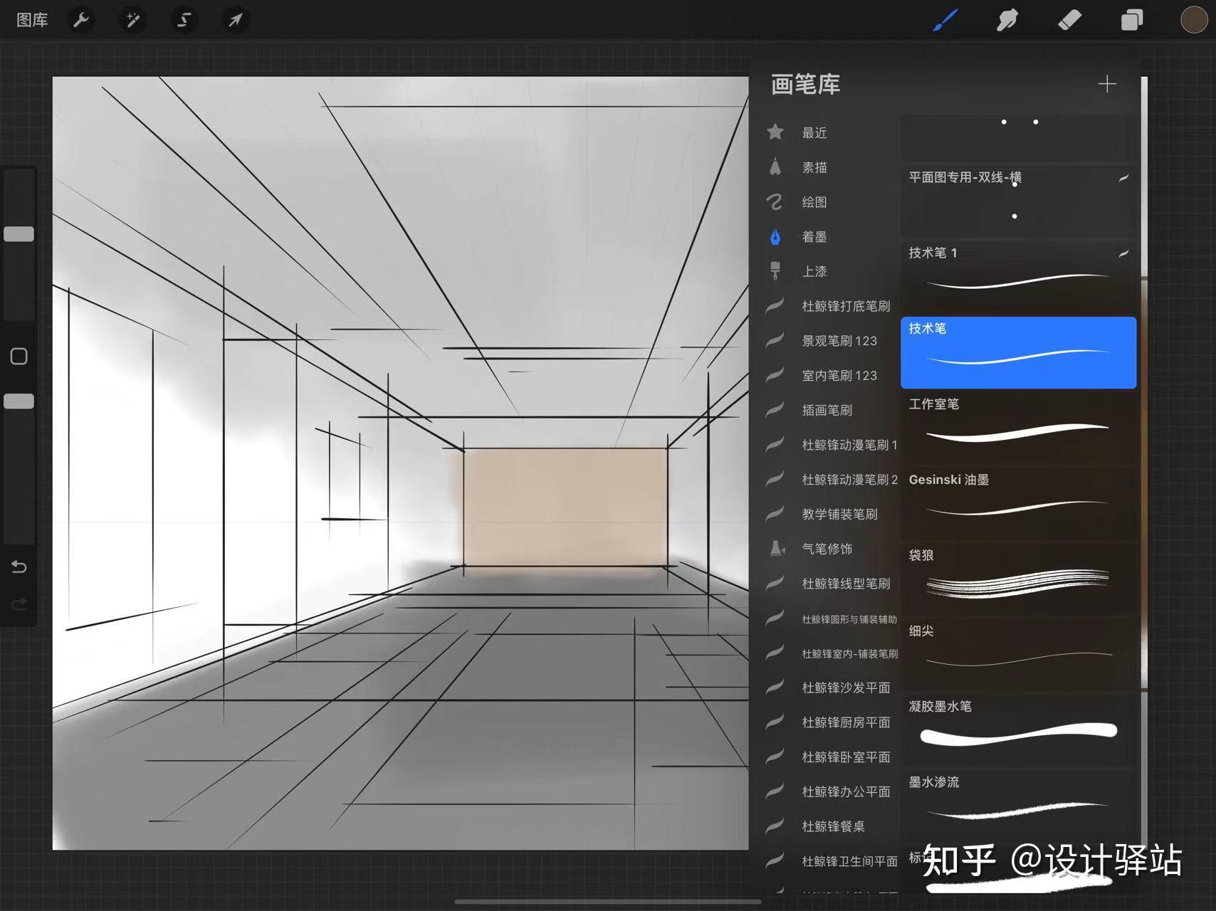Open the 着墨 inking brush set
This screenshot has height=911, width=1216.
coord(831,237)
